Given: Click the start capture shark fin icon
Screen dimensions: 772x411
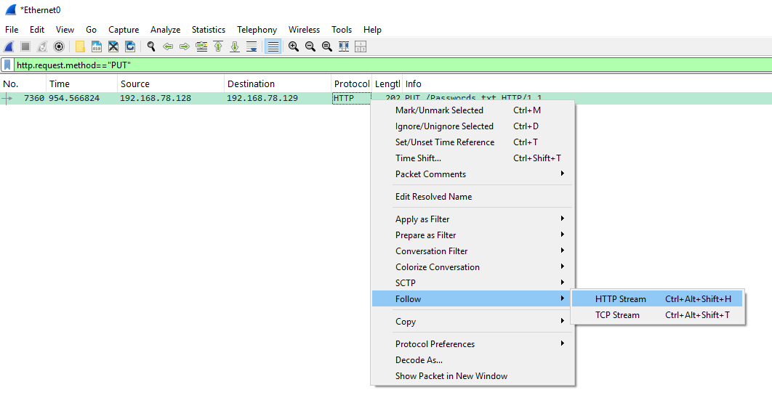Looking at the screenshot, I should pyautogui.click(x=9, y=46).
